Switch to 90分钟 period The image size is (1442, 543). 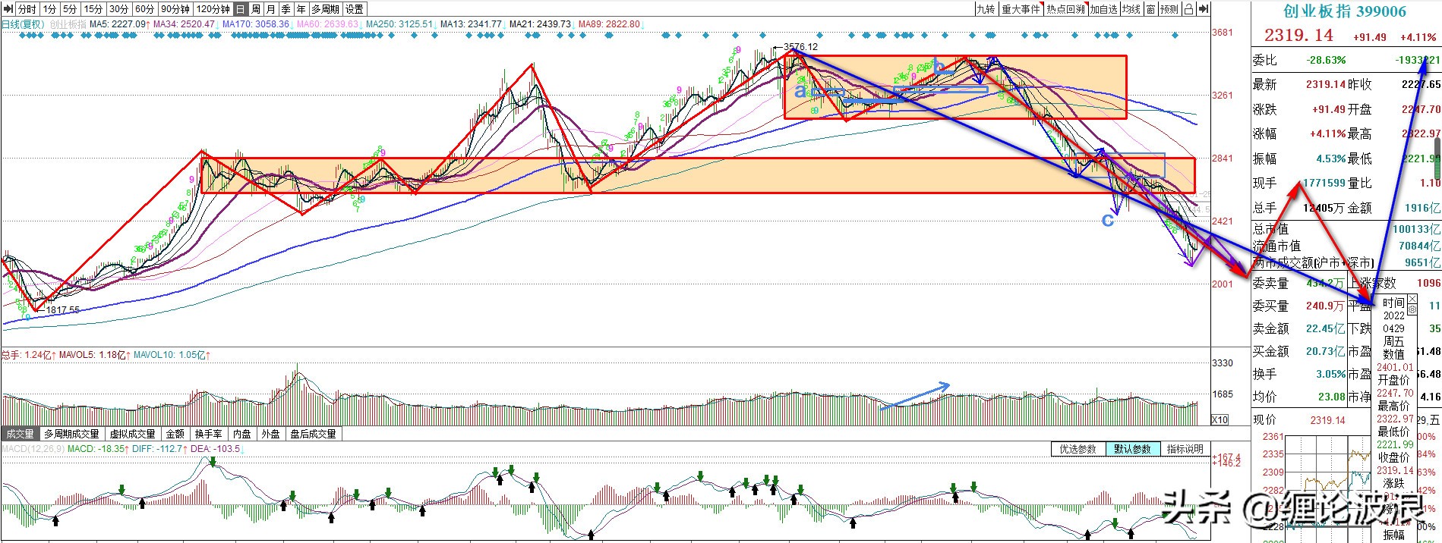[175, 9]
